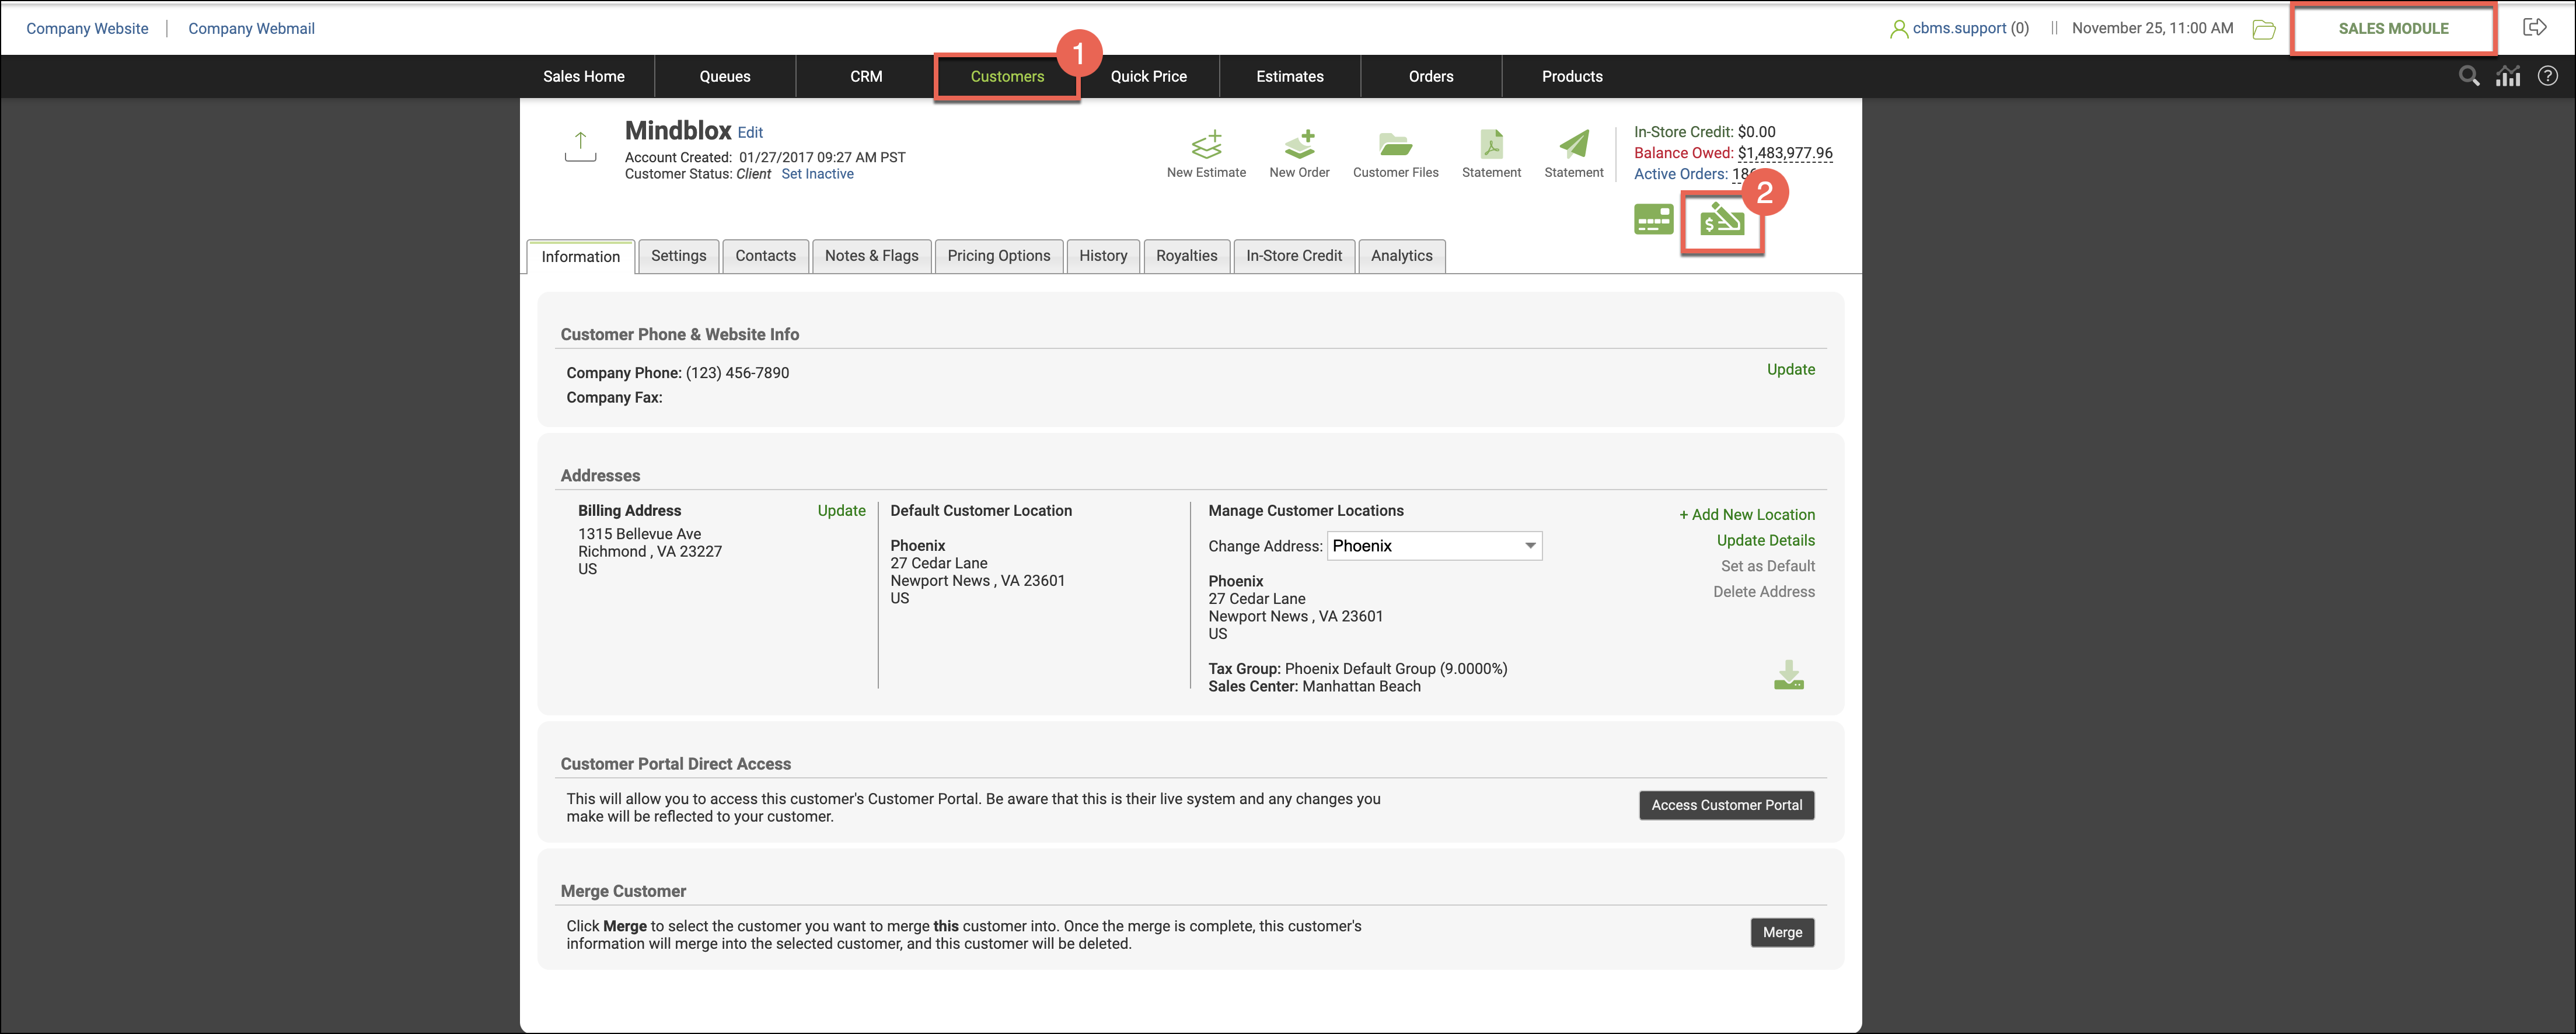2576x1034 pixels.
Task: Click the Merge button
Action: coord(1782,932)
